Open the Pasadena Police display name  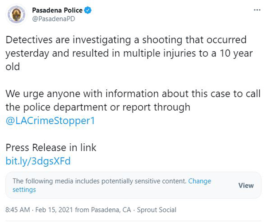[x=57, y=11]
